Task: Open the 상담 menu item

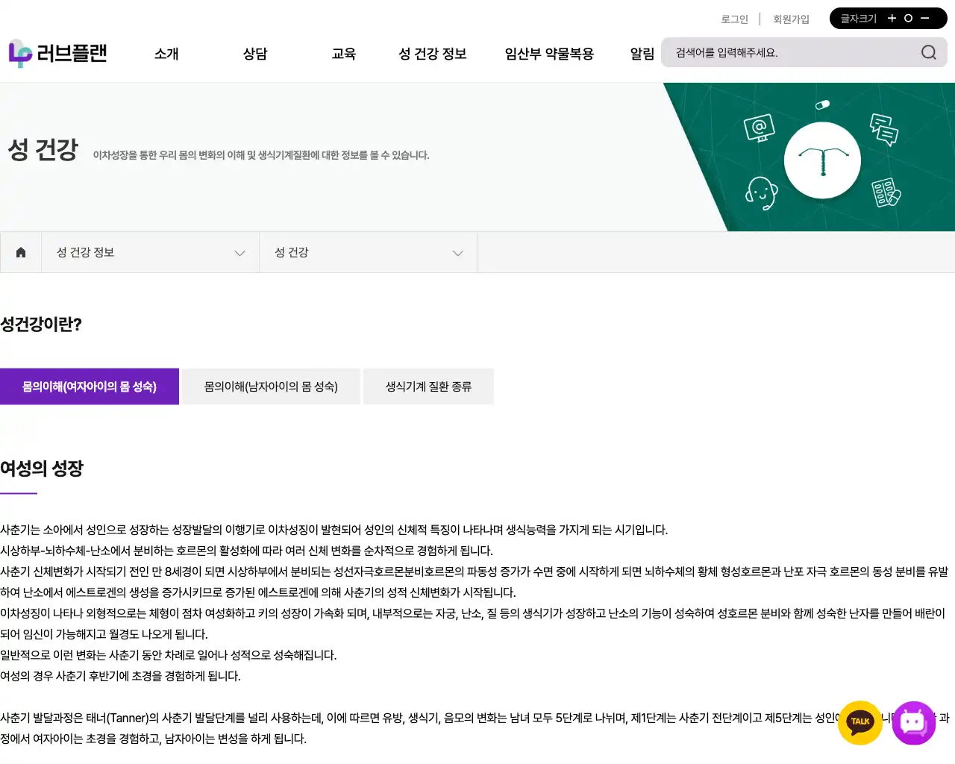Action: point(255,54)
